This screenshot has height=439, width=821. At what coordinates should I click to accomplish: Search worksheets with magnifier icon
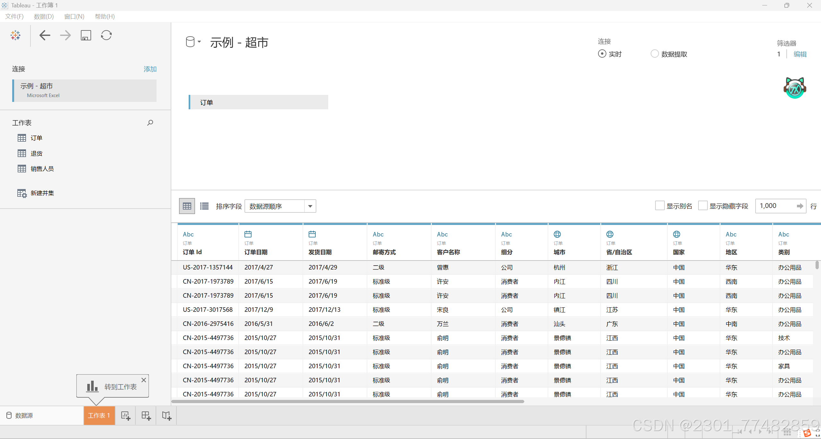tap(150, 123)
